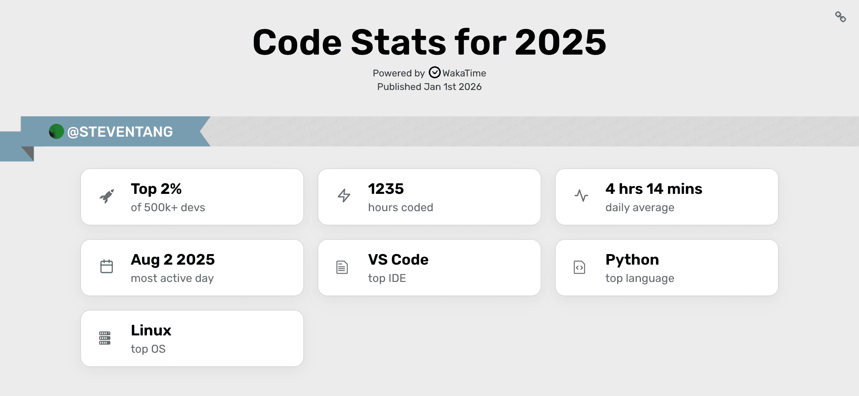Click the server icon beside top OS
859x396 pixels.
[105, 338]
